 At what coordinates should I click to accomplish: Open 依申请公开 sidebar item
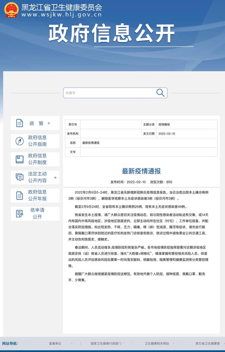point(35,214)
